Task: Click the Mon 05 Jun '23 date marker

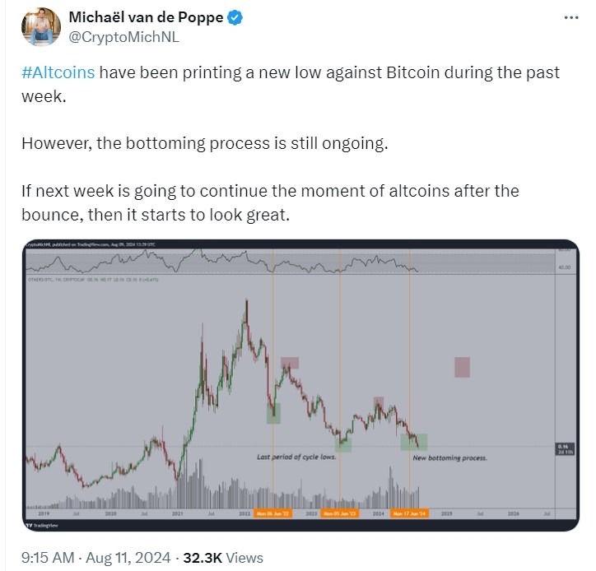Action: [x=339, y=513]
